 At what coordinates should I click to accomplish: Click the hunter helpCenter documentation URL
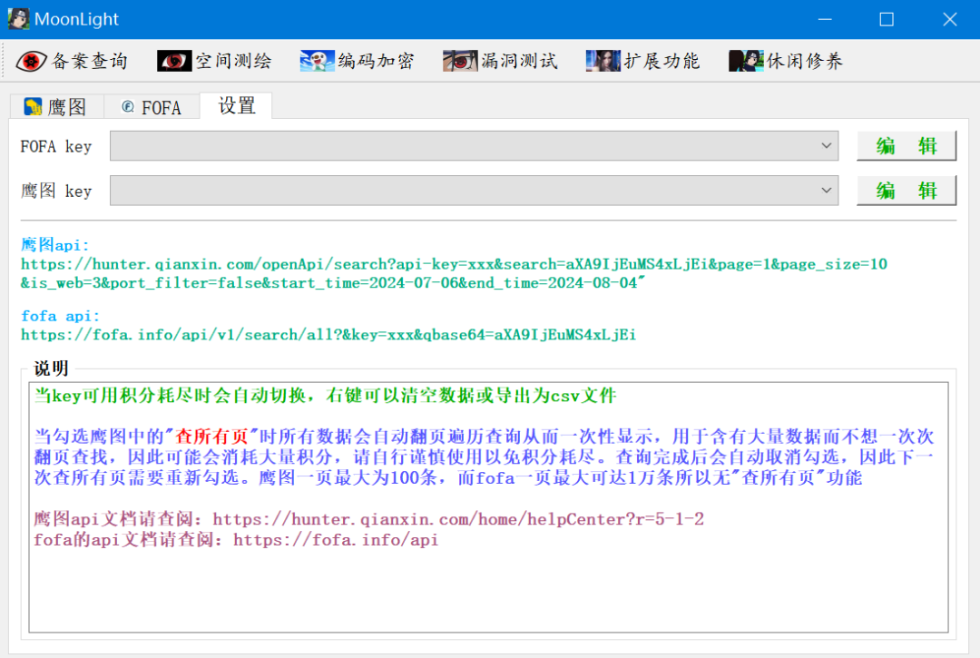[x=458, y=518]
